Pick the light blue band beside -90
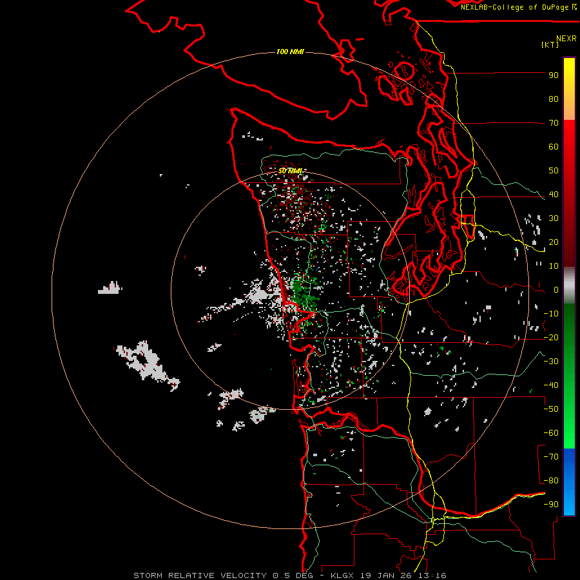The height and width of the screenshot is (580, 580). point(569,503)
